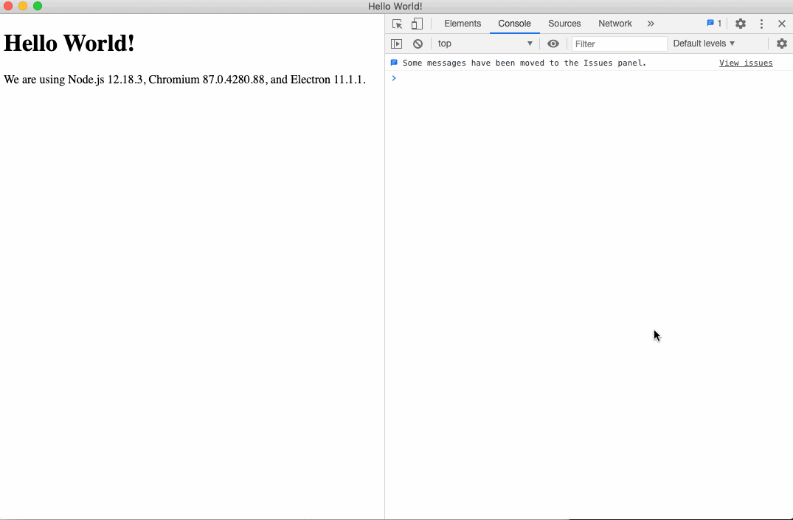Open the 'top' JavaScript context dropdown

[485, 44]
